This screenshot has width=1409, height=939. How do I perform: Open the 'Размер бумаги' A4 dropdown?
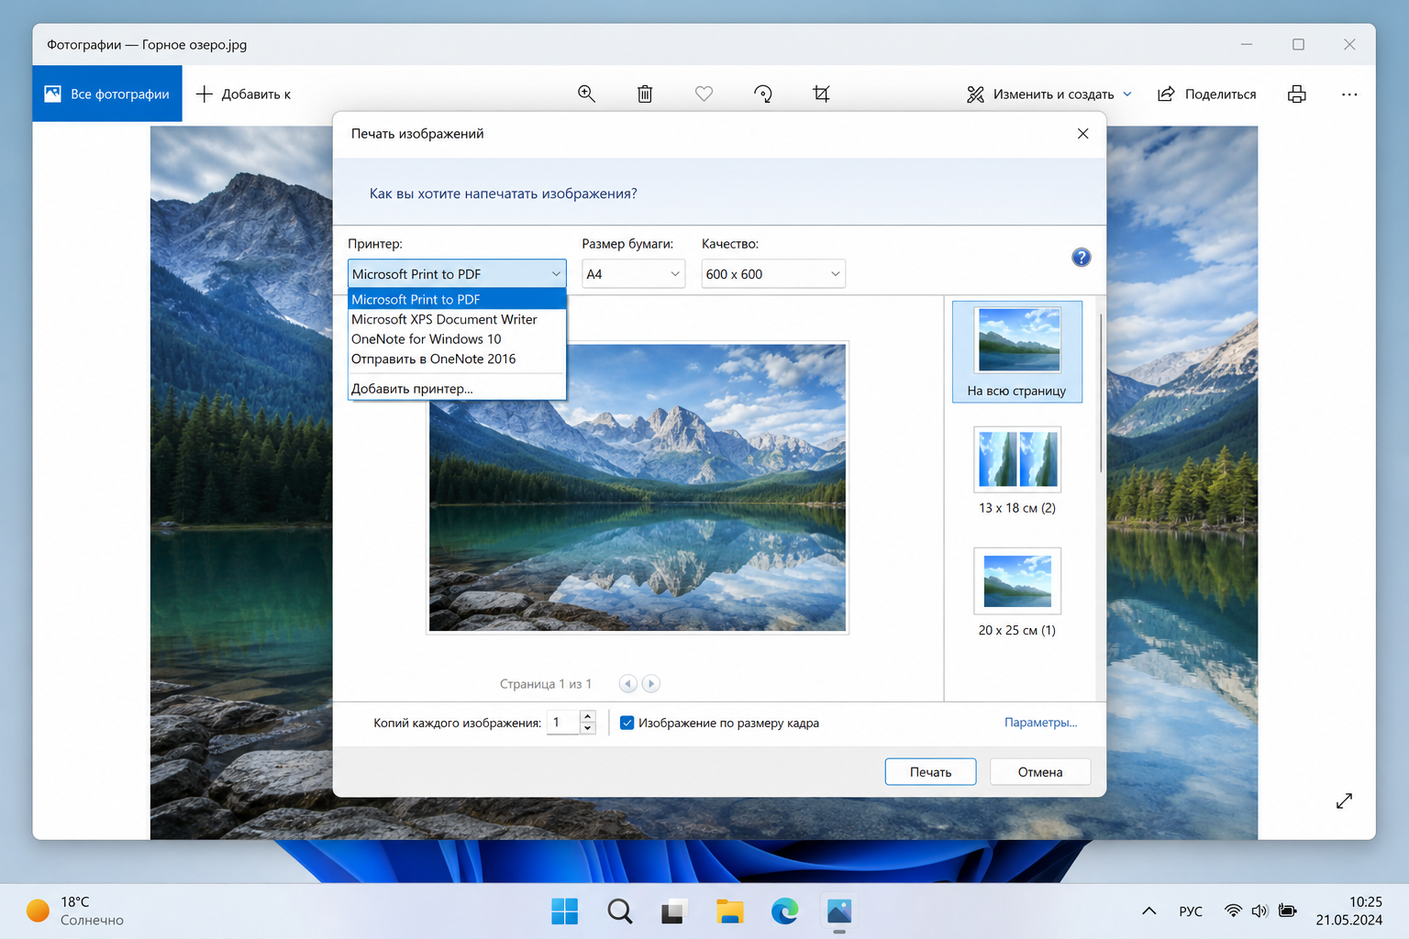(633, 274)
